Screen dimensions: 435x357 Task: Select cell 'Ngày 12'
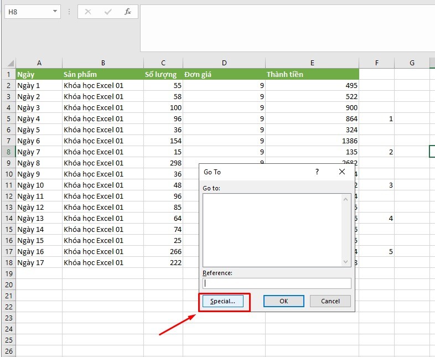39,207
